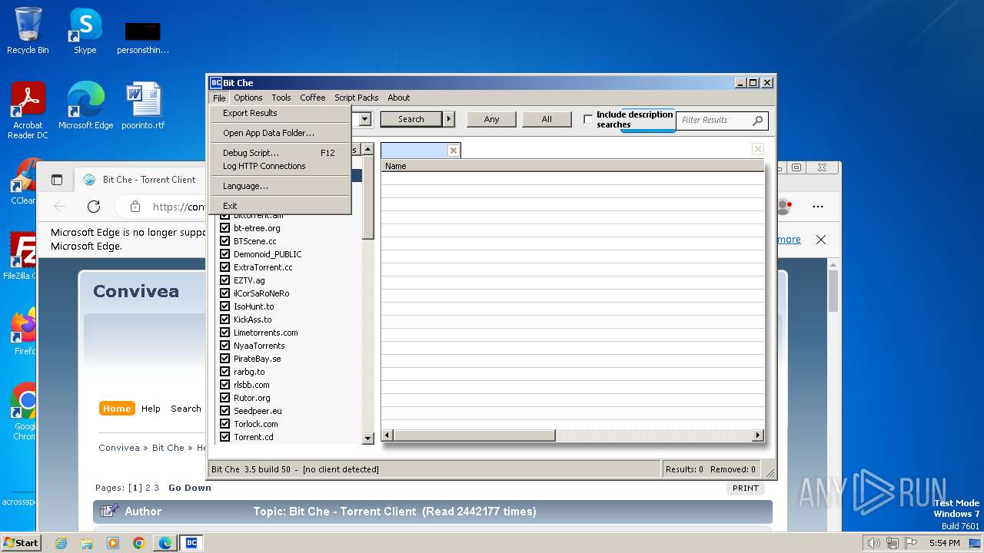Open Acrobat Reader DC desktop icon
Viewport: 984px width, 553px height.
[x=28, y=111]
